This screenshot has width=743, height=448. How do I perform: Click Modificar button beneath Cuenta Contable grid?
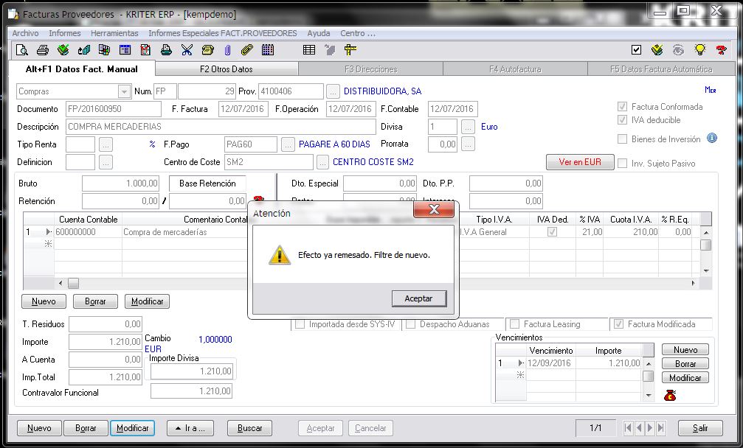click(x=148, y=301)
